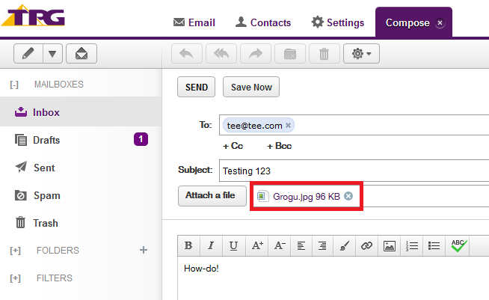Screen dimensions: 489x300
Task: Click the pencil compose icon
Action: [28, 54]
